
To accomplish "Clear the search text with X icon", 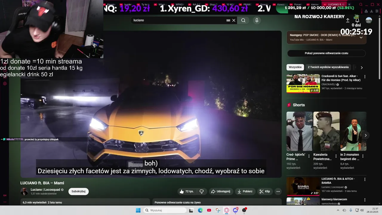I will [234, 20].
